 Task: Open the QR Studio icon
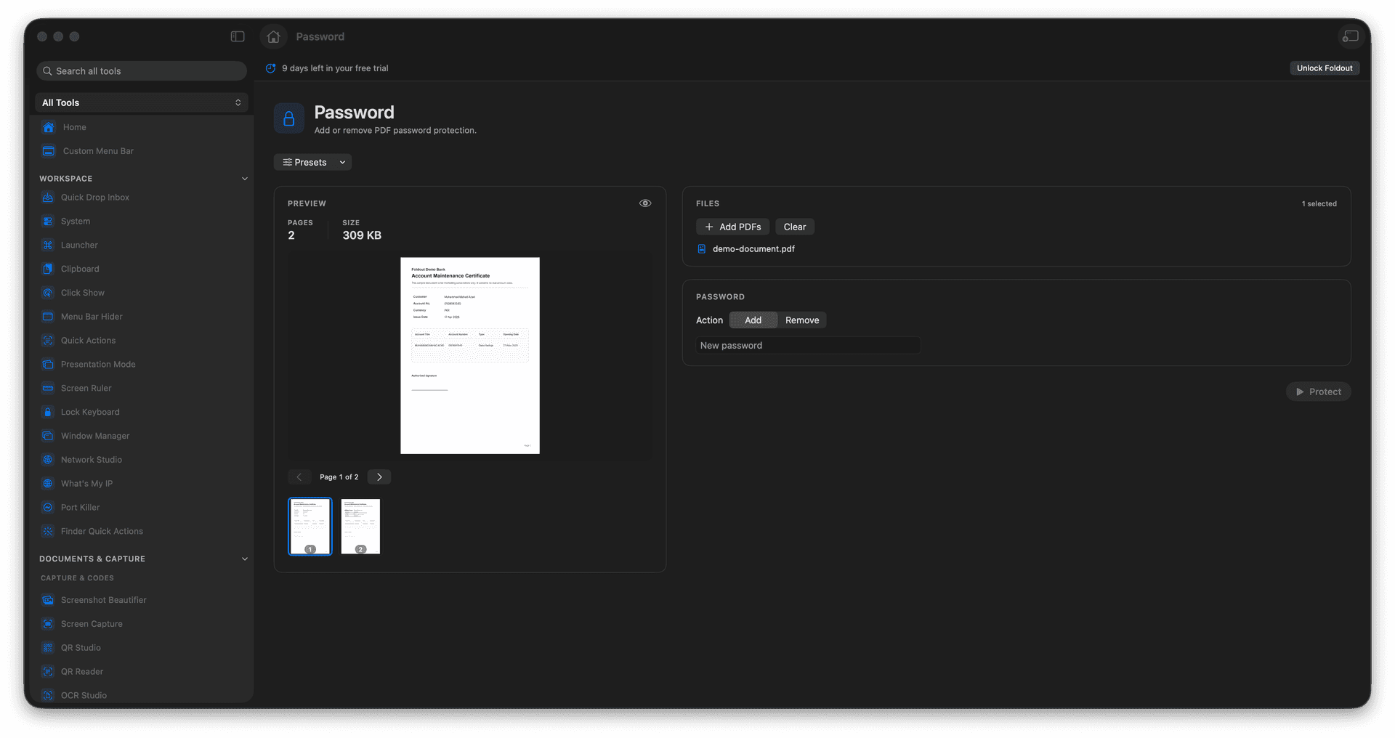click(x=48, y=648)
